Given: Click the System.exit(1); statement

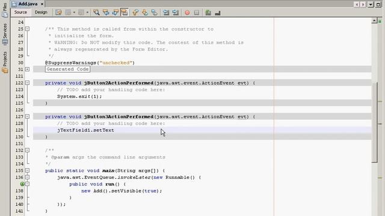Looking at the screenshot, I should click(79, 97).
